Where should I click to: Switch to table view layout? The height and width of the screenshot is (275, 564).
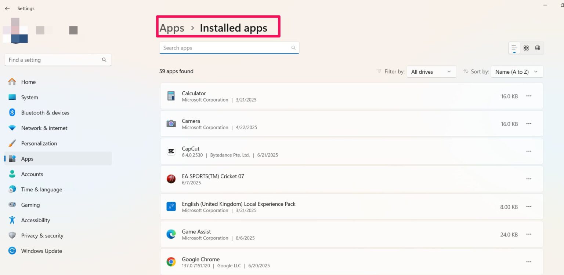click(x=538, y=48)
